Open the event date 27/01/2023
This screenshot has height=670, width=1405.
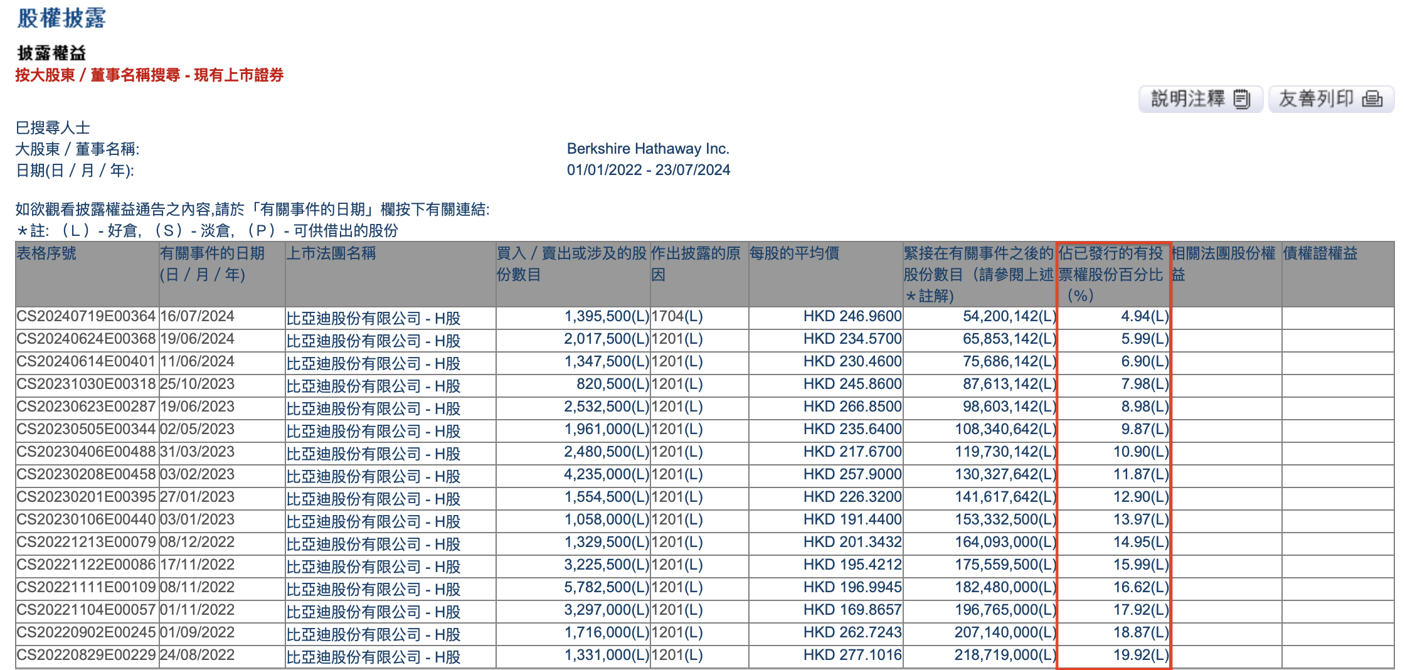click(x=197, y=497)
